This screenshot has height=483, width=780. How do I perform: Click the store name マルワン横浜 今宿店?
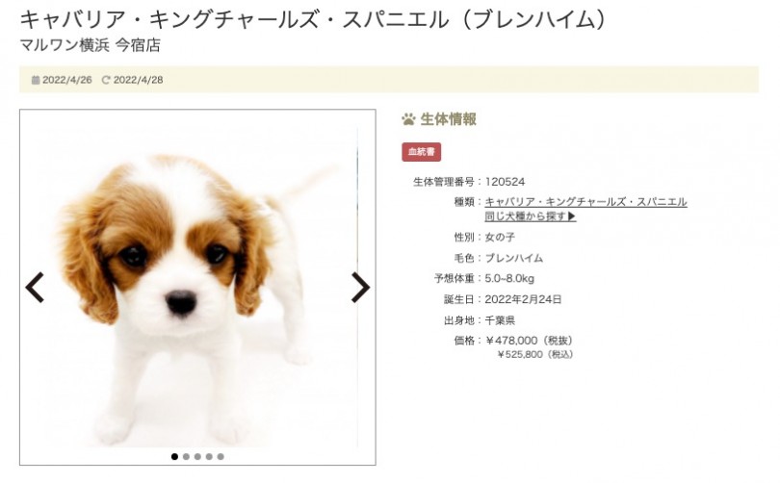(91, 45)
